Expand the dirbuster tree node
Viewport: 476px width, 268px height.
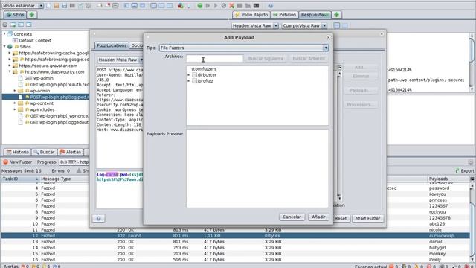tap(189, 74)
